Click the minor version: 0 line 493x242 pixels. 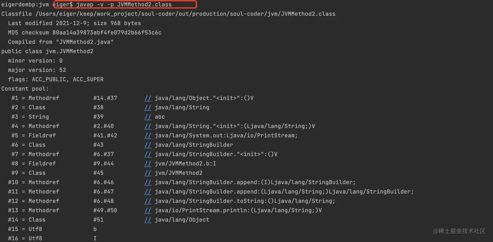[x=35, y=61]
